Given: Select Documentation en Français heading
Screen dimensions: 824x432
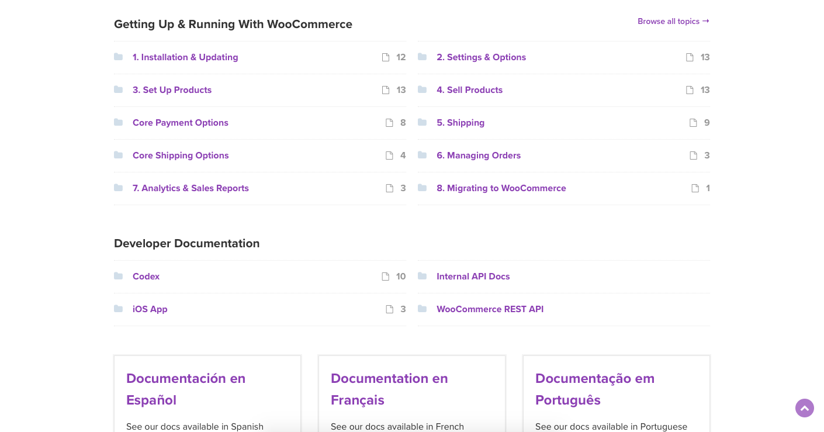Looking at the screenshot, I should (389, 389).
